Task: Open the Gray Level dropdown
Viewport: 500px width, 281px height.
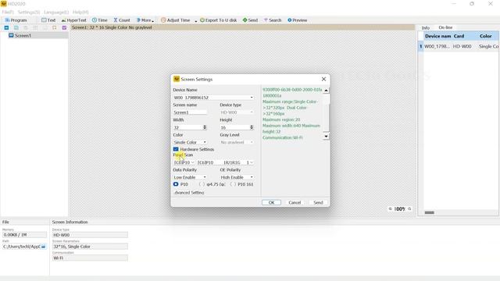Action: tap(237, 142)
